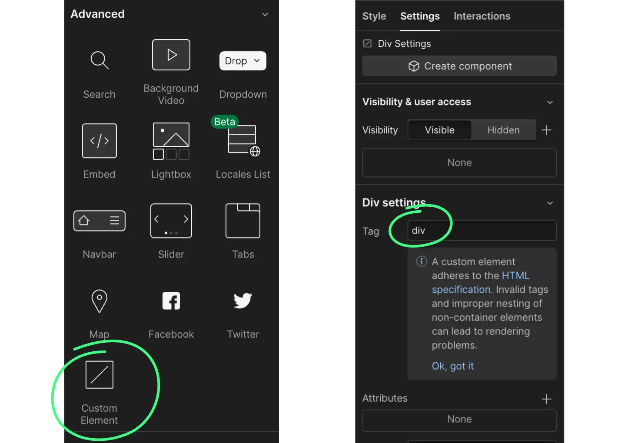Insert a Navbar element

[100, 221]
